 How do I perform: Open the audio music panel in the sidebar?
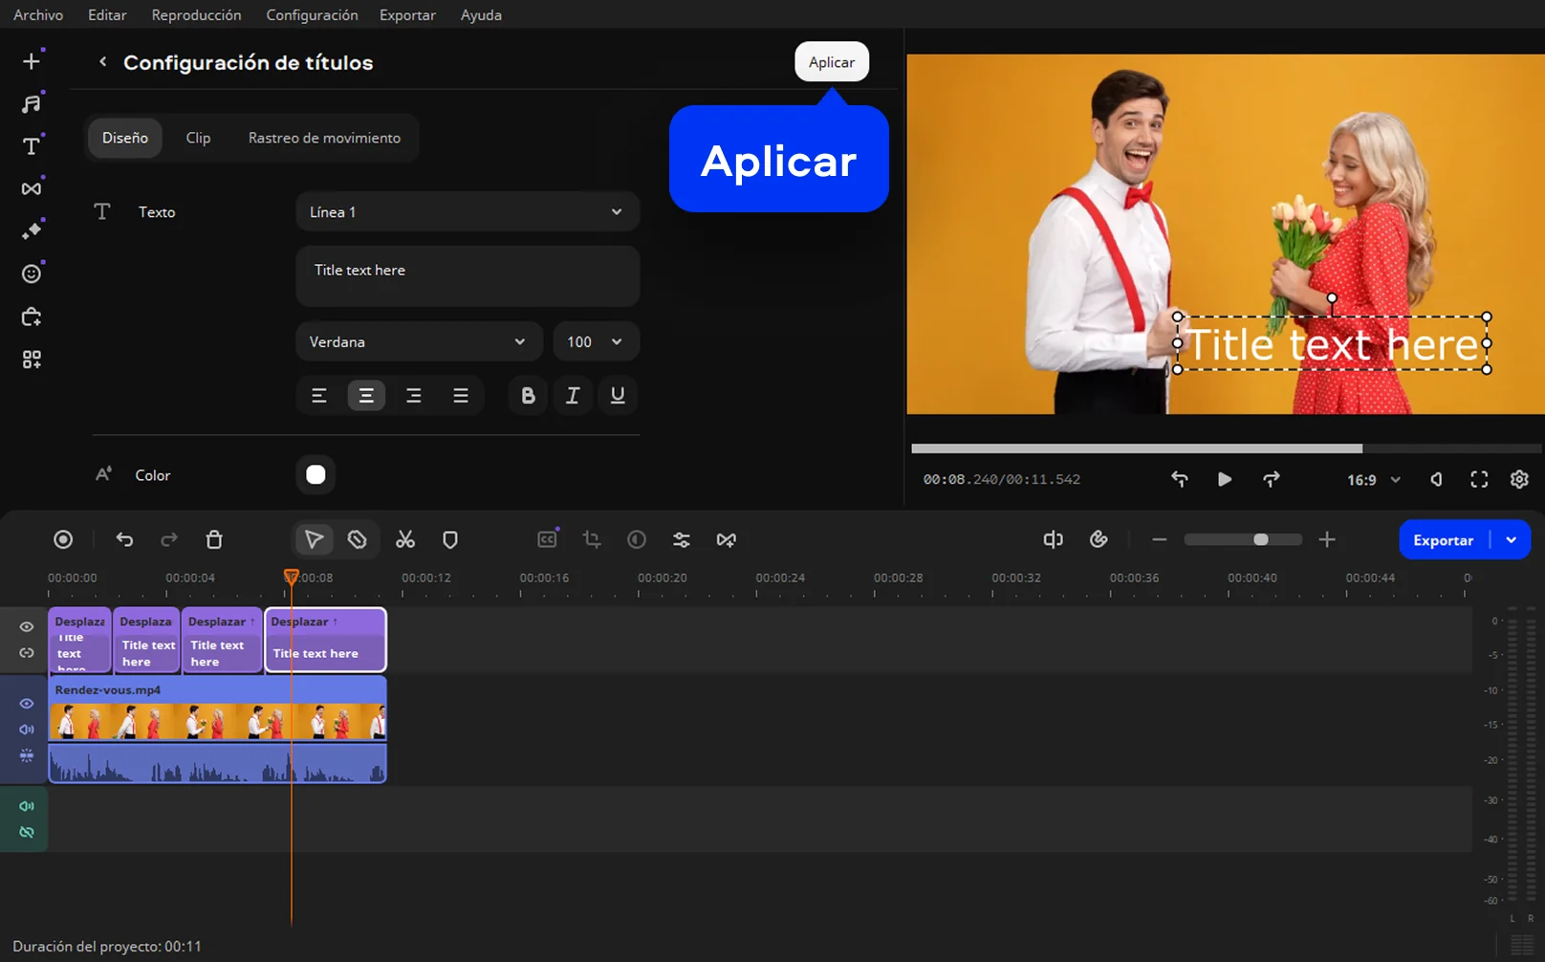tap(32, 104)
